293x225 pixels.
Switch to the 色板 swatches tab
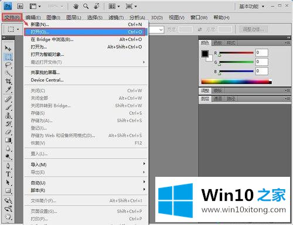[x=217, y=43]
